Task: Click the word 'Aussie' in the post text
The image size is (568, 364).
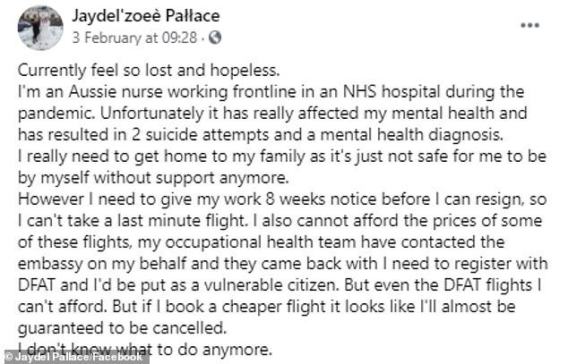Action: (93, 92)
